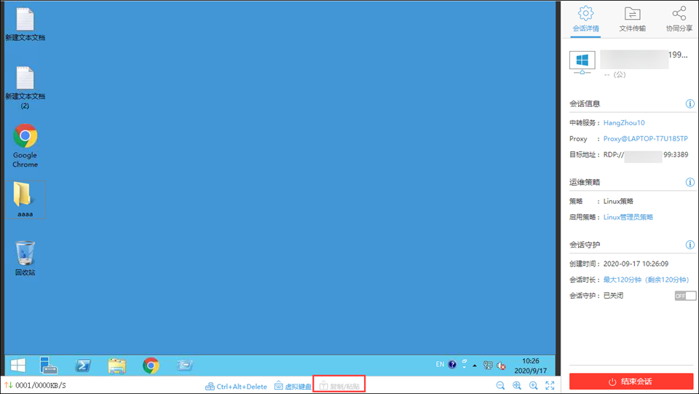Image resolution: width=699 pixels, height=394 pixels.
Task: Show info for 运维策略 section
Action: point(690,182)
